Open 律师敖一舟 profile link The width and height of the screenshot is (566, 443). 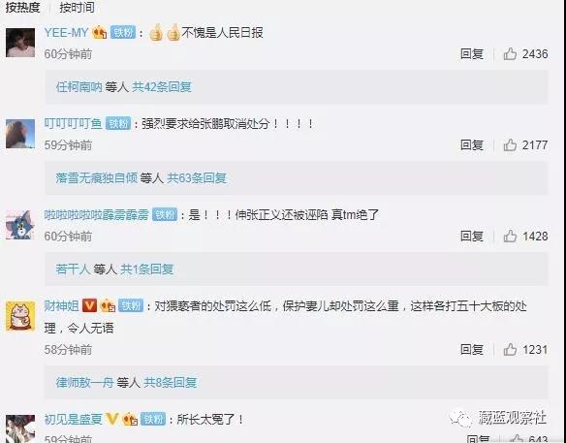[x=85, y=382]
